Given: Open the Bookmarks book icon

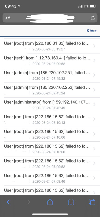Looking at the screenshot, I should tap(71, 202).
